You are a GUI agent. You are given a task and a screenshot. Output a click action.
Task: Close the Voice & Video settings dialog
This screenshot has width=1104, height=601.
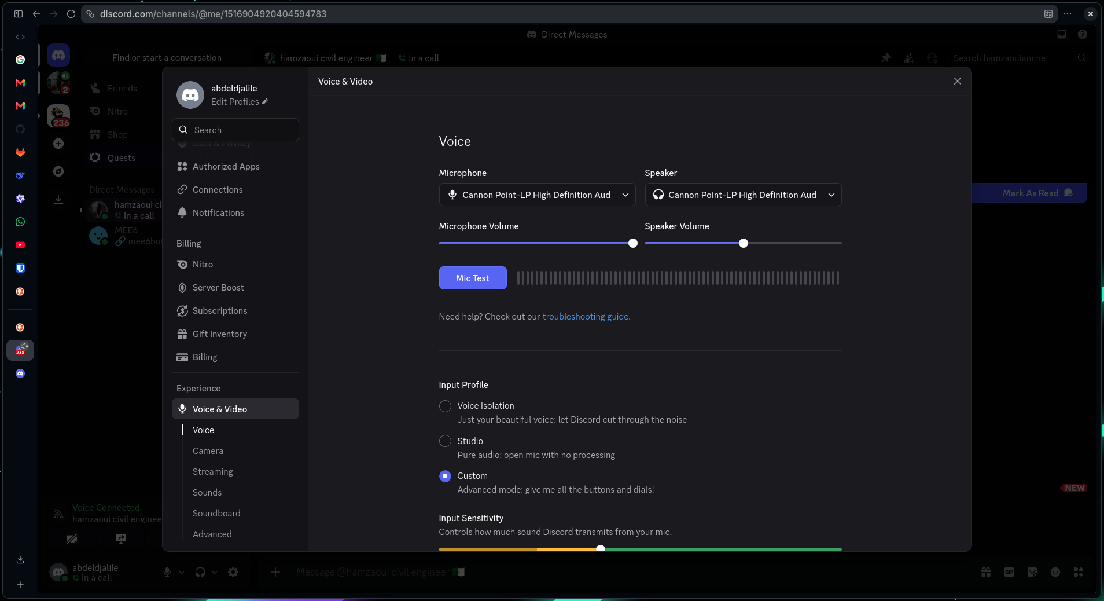(957, 81)
